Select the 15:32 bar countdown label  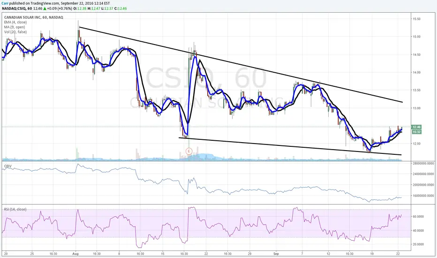click(417, 132)
